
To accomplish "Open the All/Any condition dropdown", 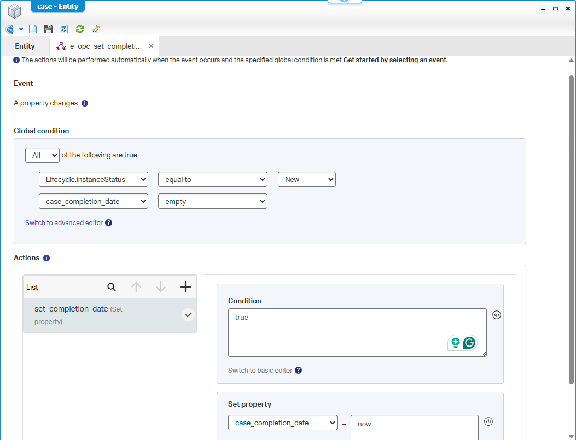I will [42, 155].
